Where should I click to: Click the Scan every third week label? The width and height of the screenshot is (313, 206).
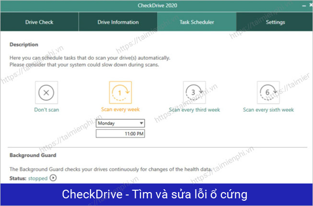pos(195,110)
